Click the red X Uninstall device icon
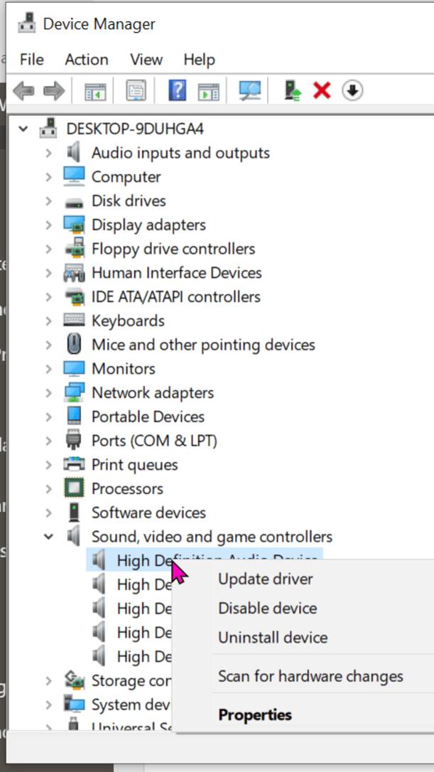Viewport: 434px width, 772px height. [322, 91]
